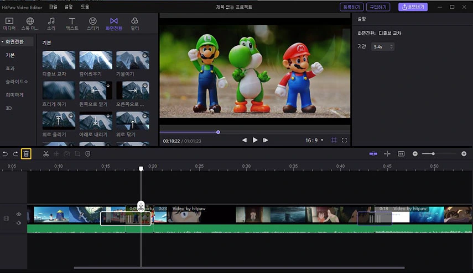The width and height of the screenshot is (473, 273).
Task: Select the 위로 닦기 transition thumbnail
Action: point(133,121)
